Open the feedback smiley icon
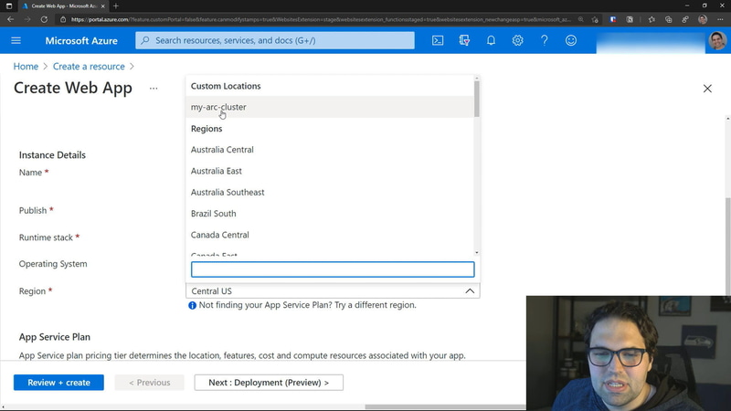Viewport: 731px width, 411px height. pos(570,40)
